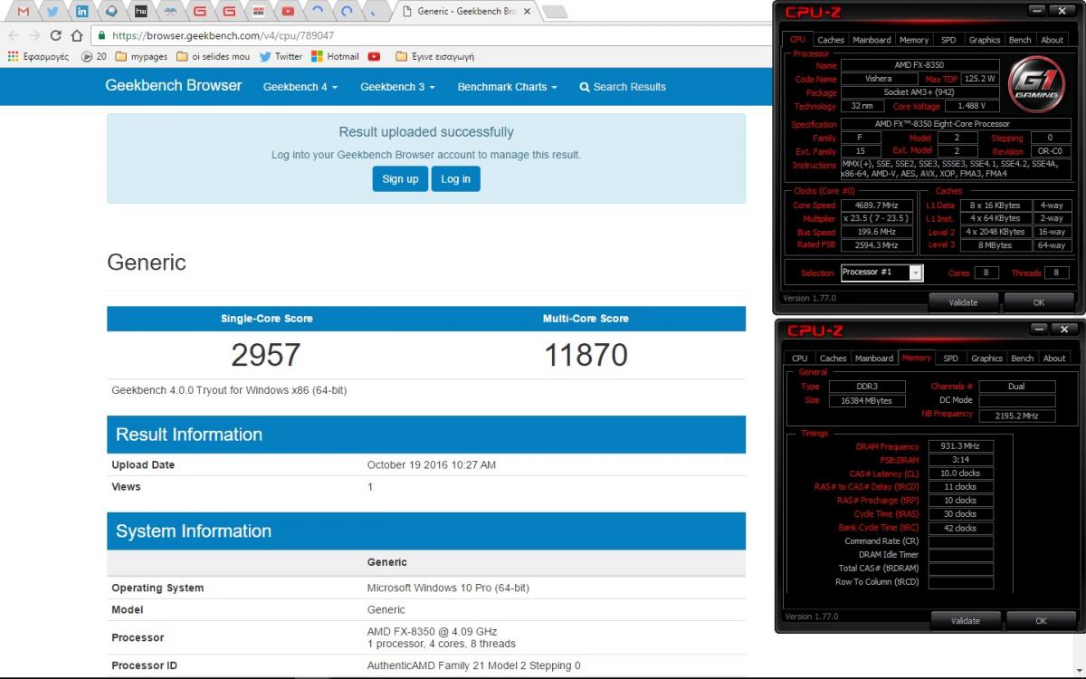The height and width of the screenshot is (679, 1086).
Task: Click the 'Microsoft Windows 10 Pro (64-bit)' value
Action: 448,588
